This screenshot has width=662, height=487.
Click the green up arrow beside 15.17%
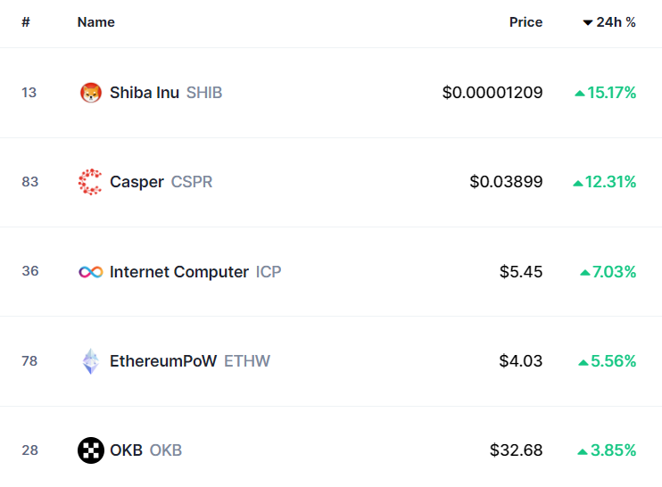pyautogui.click(x=580, y=94)
